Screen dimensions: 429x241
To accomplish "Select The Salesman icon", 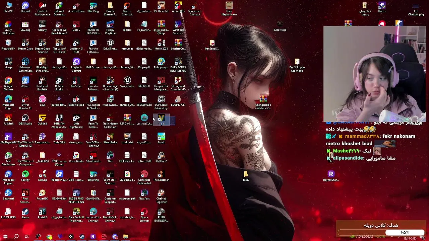I will click(x=161, y=176).
